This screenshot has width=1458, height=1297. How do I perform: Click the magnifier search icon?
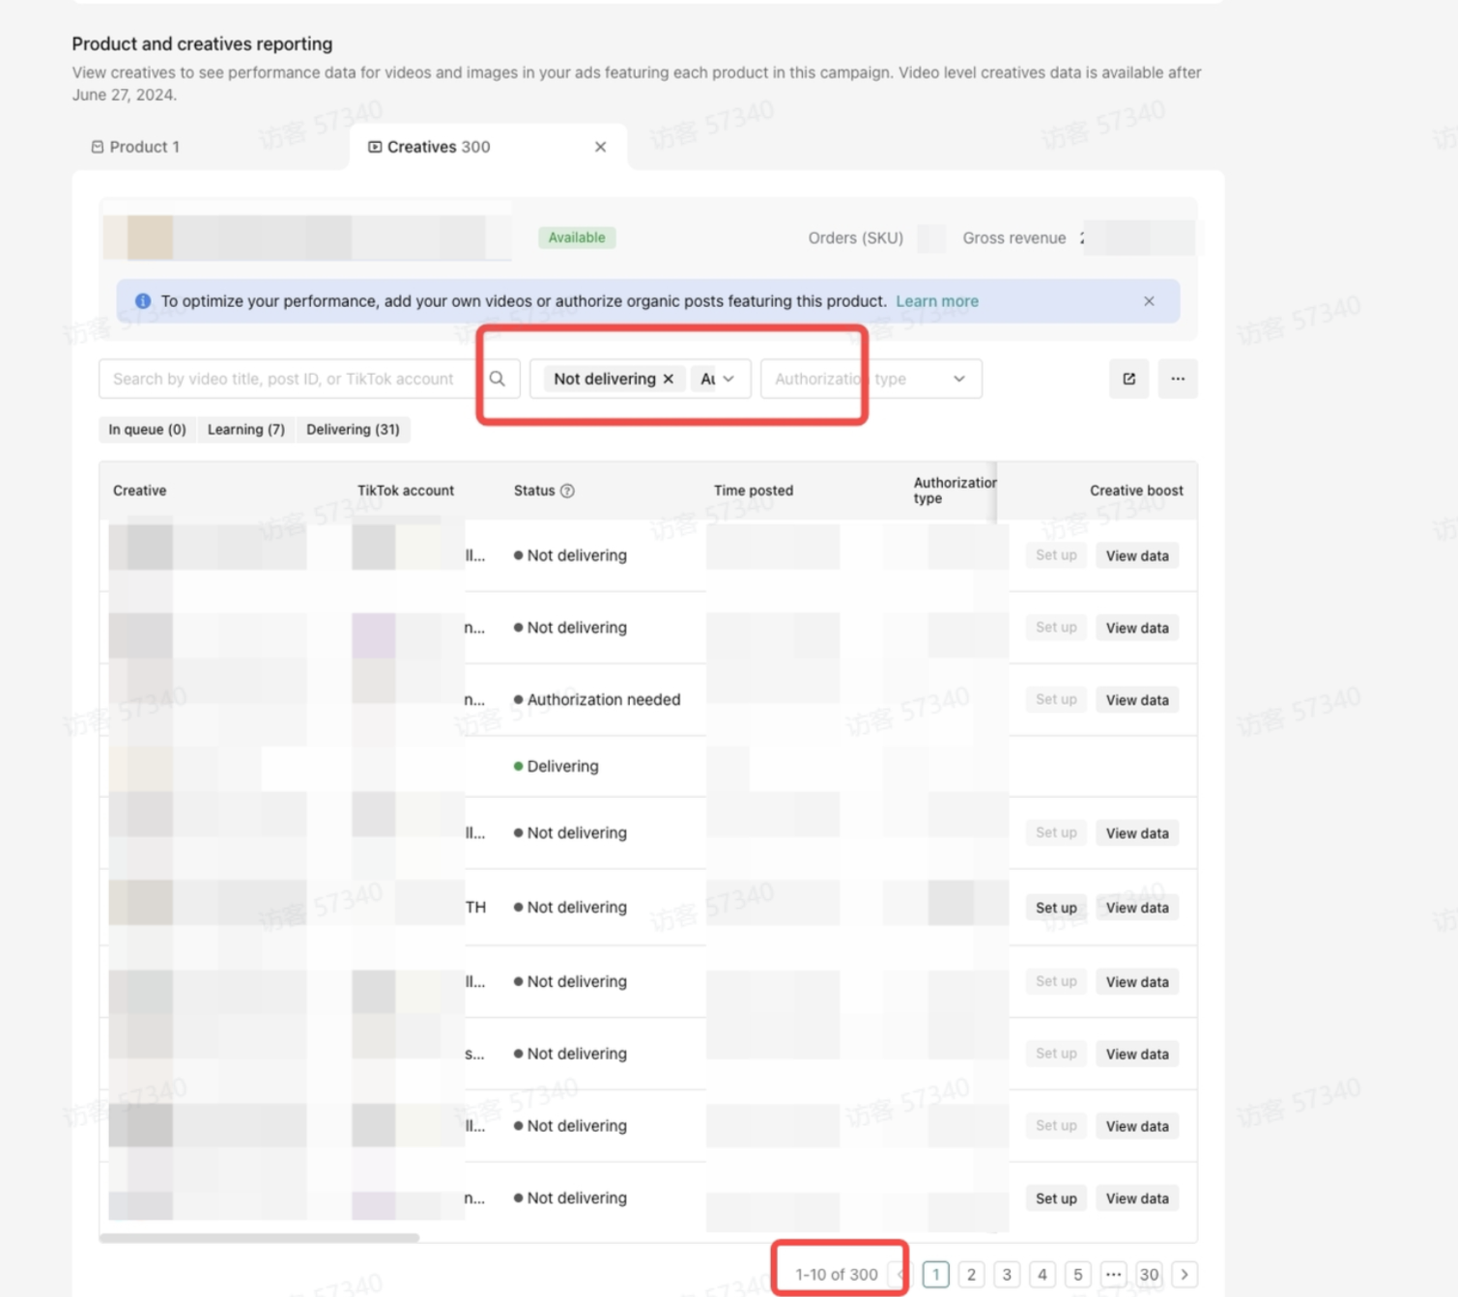pos(498,379)
